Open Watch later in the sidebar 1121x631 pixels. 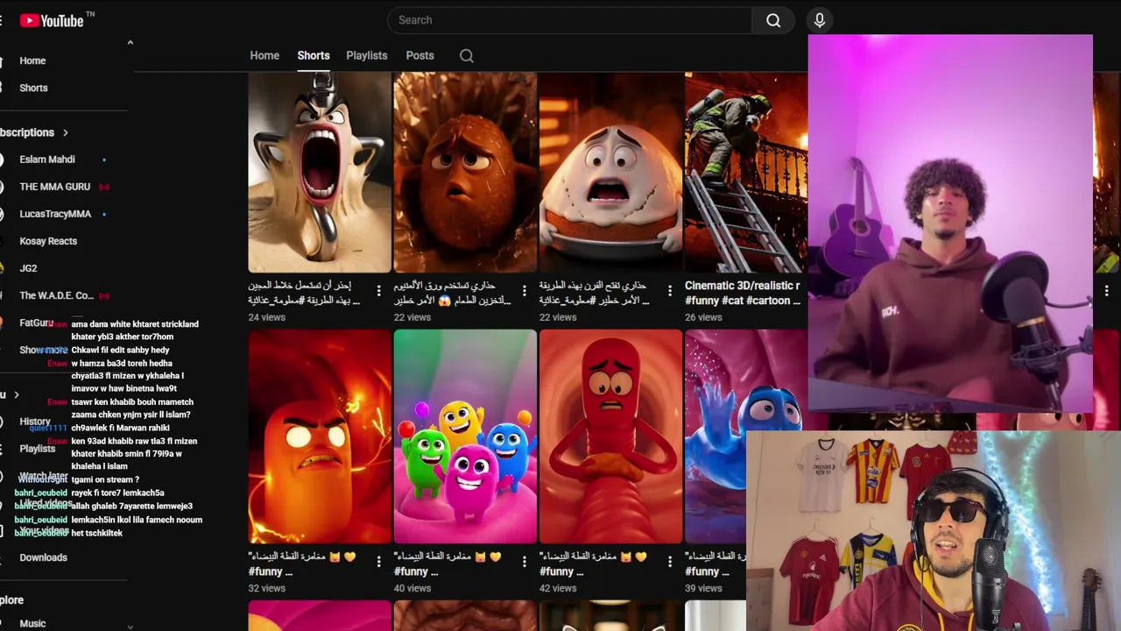(43, 476)
